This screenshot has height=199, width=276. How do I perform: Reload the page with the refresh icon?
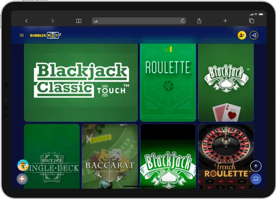[182, 21]
